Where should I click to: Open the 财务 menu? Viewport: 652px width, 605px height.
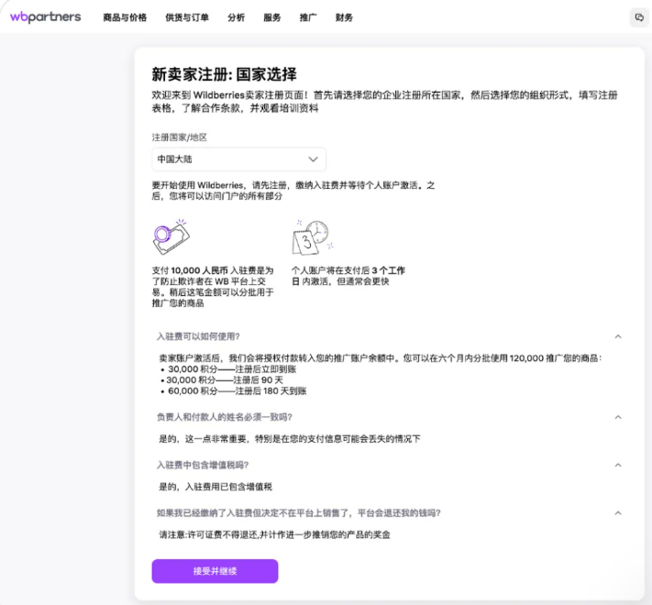(x=344, y=17)
